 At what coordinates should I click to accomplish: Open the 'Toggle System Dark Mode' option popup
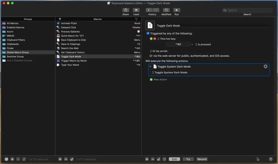[169, 73]
